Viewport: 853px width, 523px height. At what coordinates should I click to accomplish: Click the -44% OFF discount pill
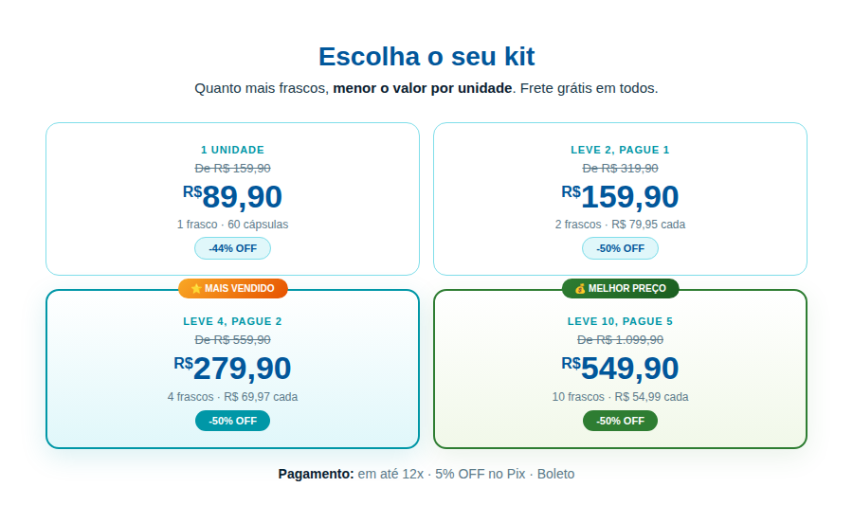pos(233,248)
